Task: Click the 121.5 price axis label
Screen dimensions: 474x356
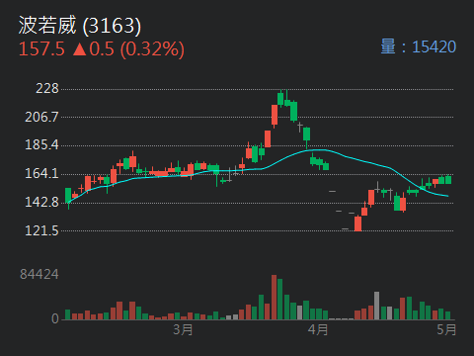Action: pyautogui.click(x=41, y=230)
